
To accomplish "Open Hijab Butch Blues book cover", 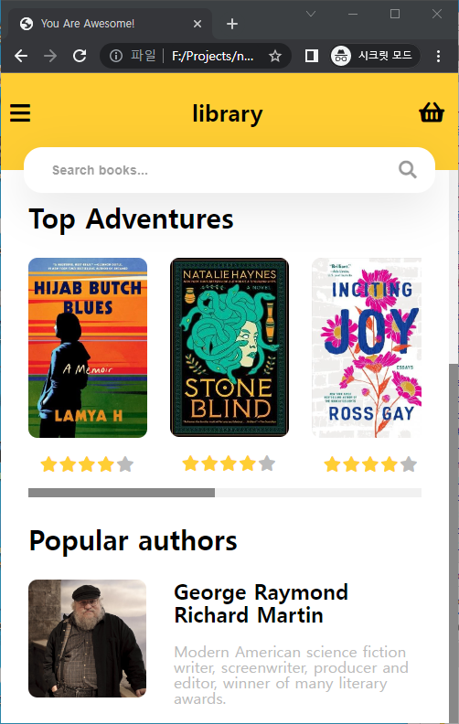I will [88, 347].
